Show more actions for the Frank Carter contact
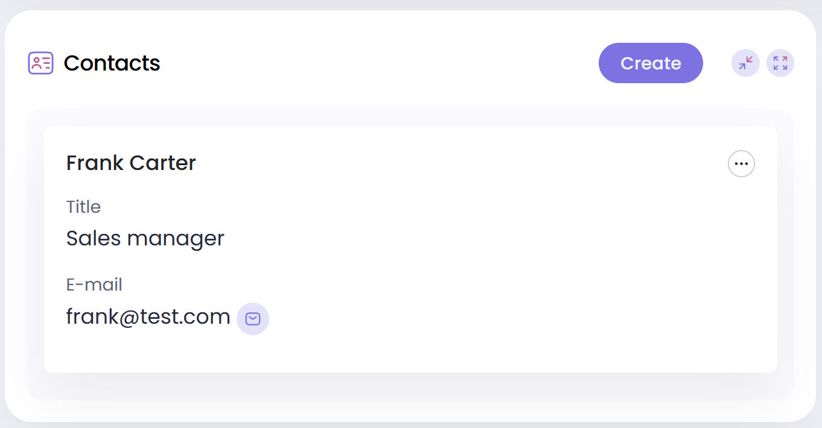 click(x=741, y=163)
